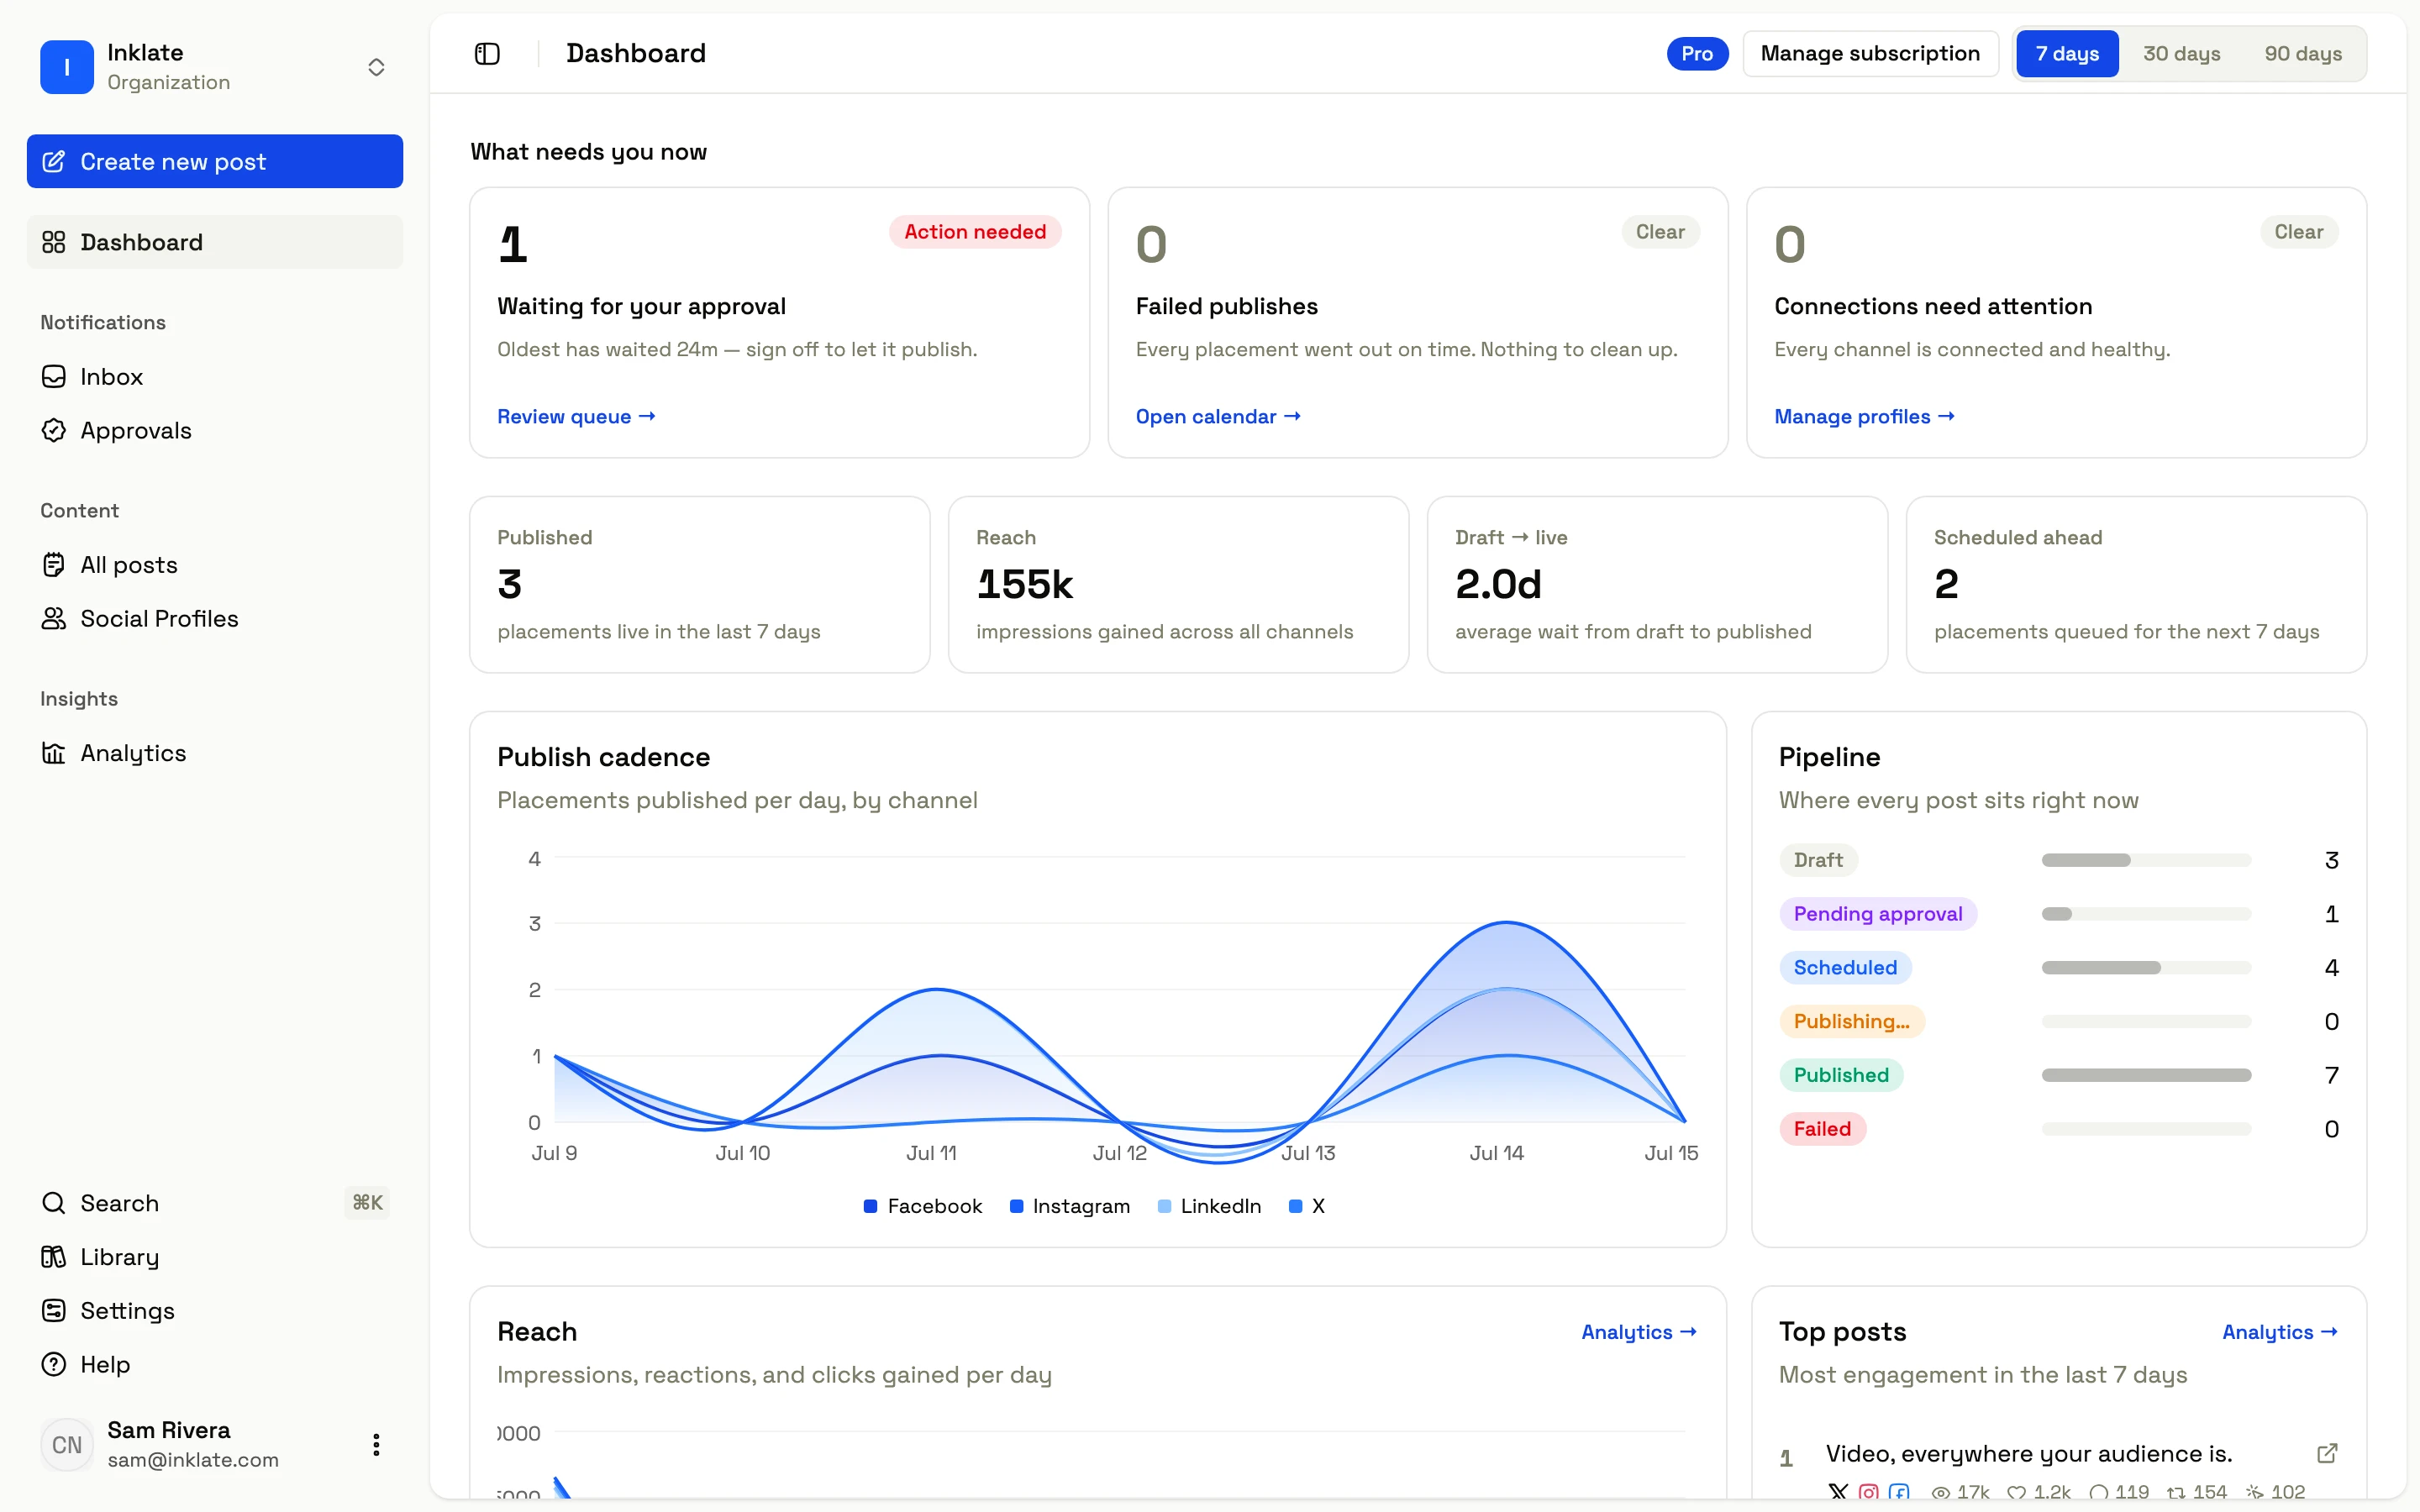2420x1512 pixels.
Task: Click the Facebook logo under top post
Action: point(1899,1492)
